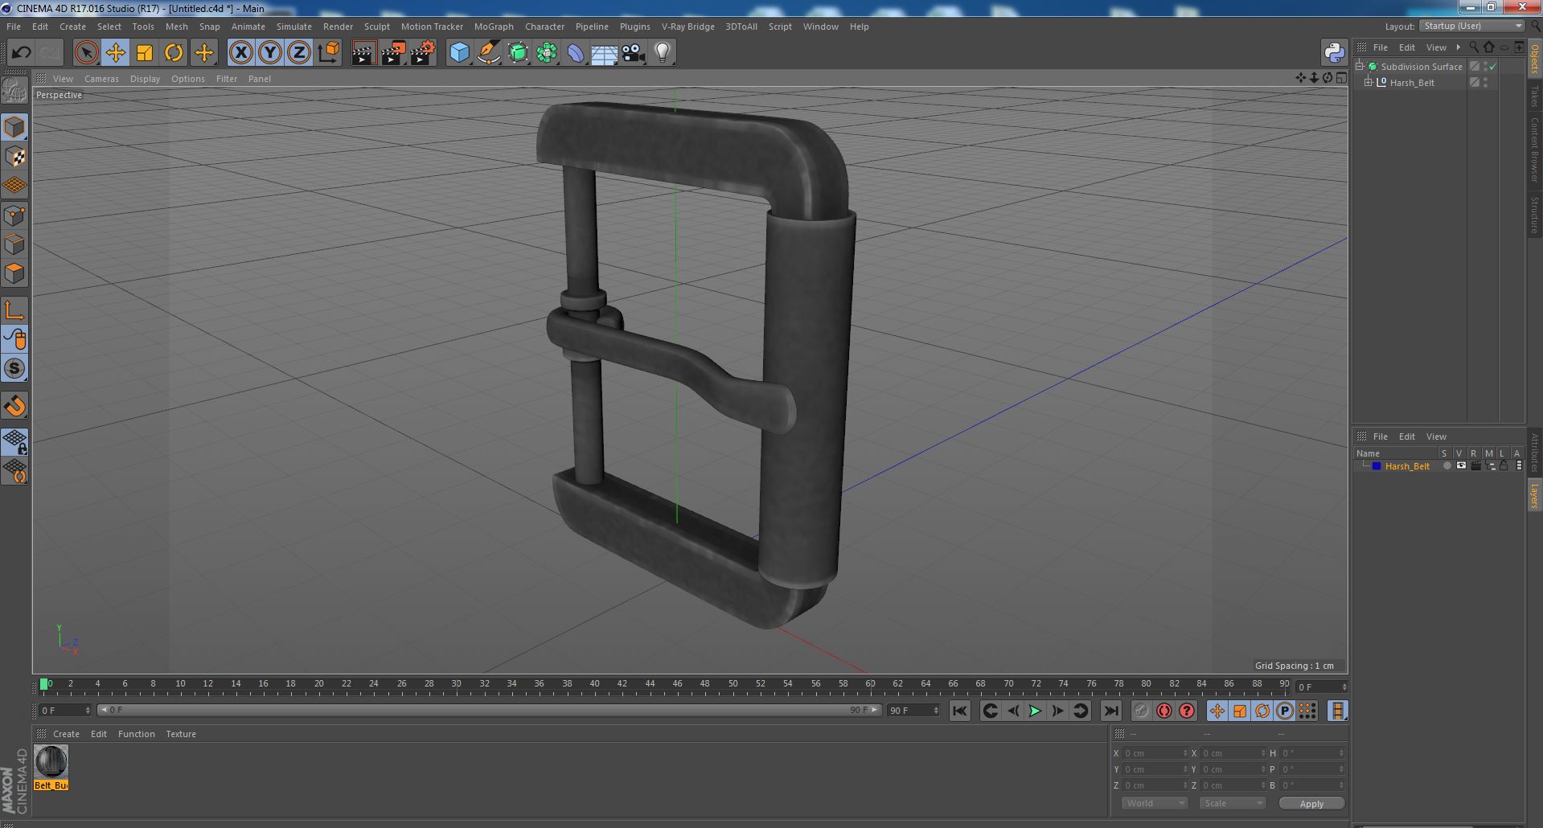Click the Make Editable icon

click(x=14, y=91)
